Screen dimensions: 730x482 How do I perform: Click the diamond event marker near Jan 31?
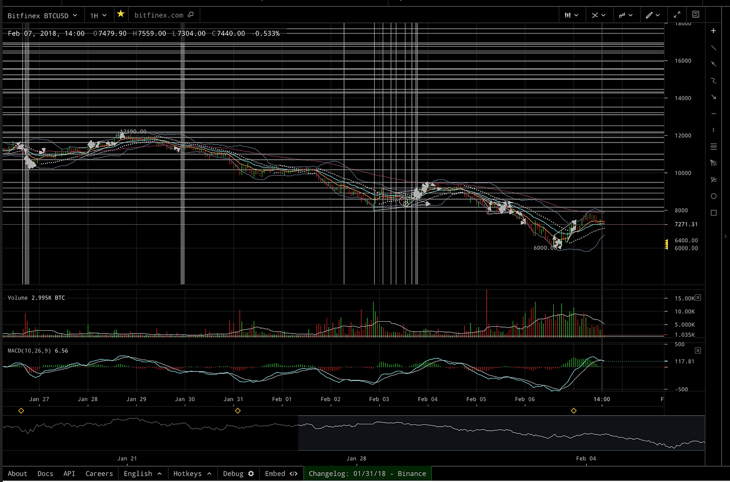(x=238, y=411)
